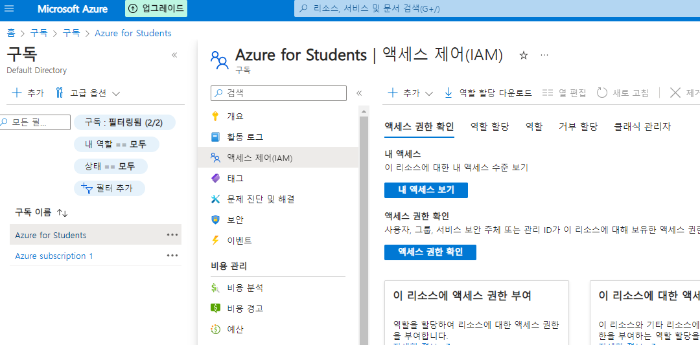Click the resource menu 검색 box

pyautogui.click(x=279, y=93)
